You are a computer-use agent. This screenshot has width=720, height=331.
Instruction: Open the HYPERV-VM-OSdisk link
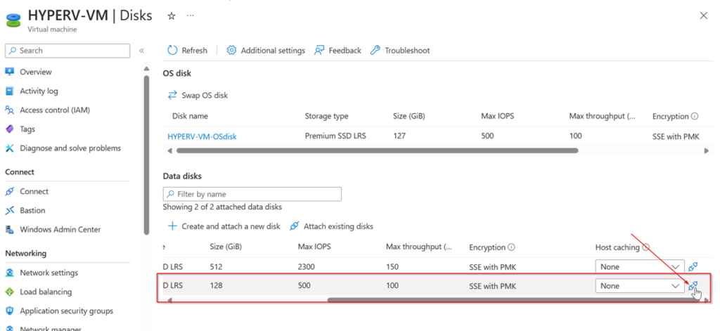[202, 136]
